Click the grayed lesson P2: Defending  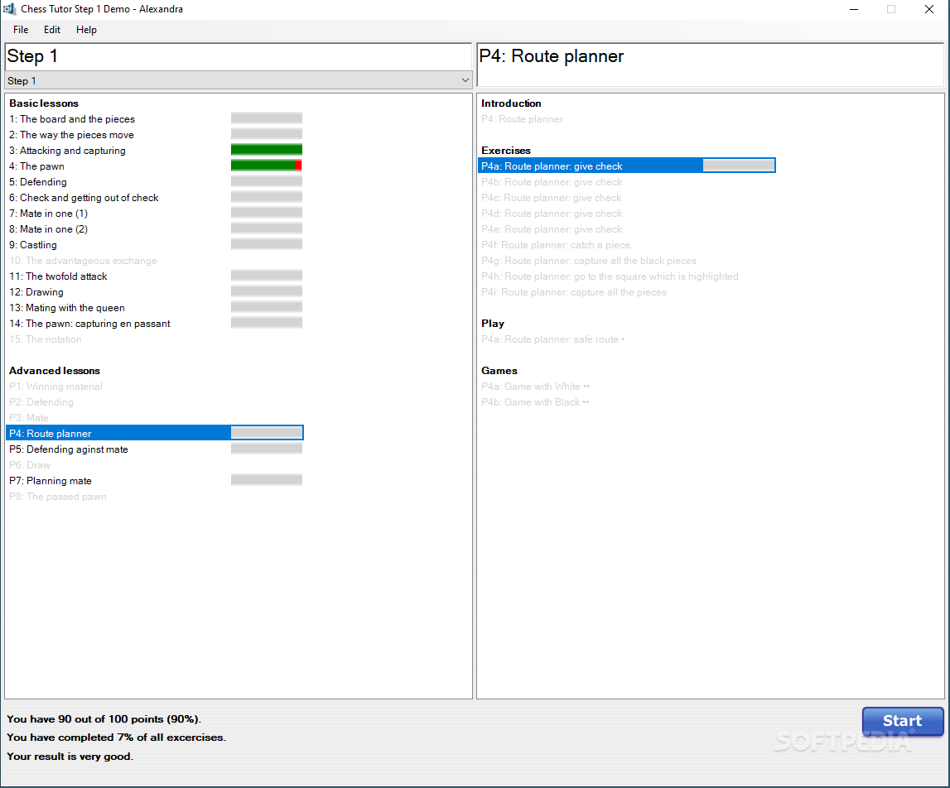(41, 403)
